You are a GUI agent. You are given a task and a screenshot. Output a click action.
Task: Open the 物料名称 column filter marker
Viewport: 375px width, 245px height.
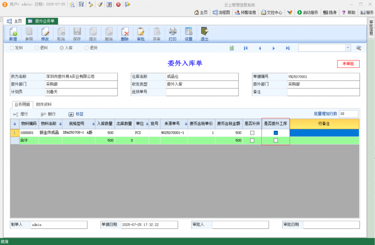60,124
